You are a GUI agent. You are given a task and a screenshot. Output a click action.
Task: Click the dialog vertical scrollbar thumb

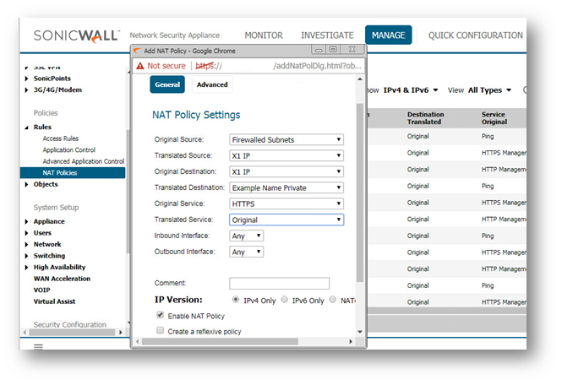click(x=360, y=192)
